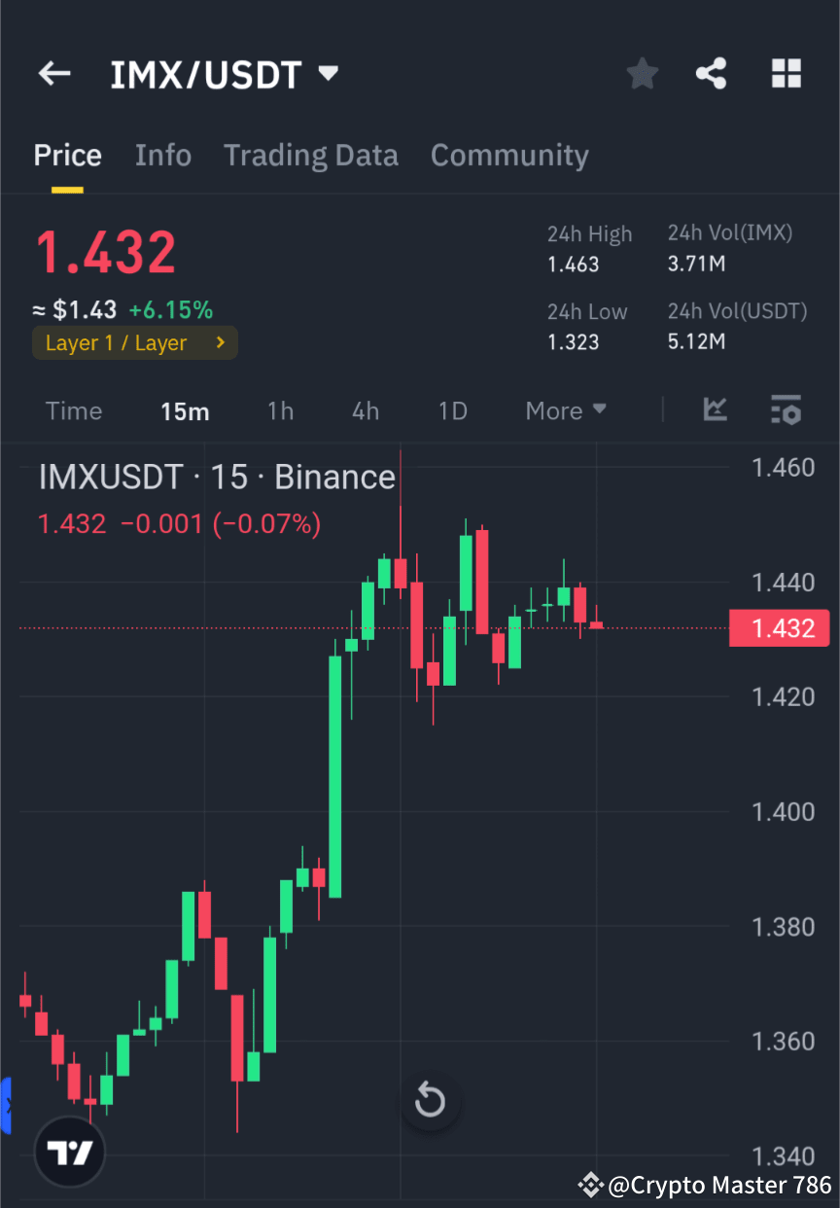Tap the Info section link
Screen dimensions: 840x1208
[162, 155]
